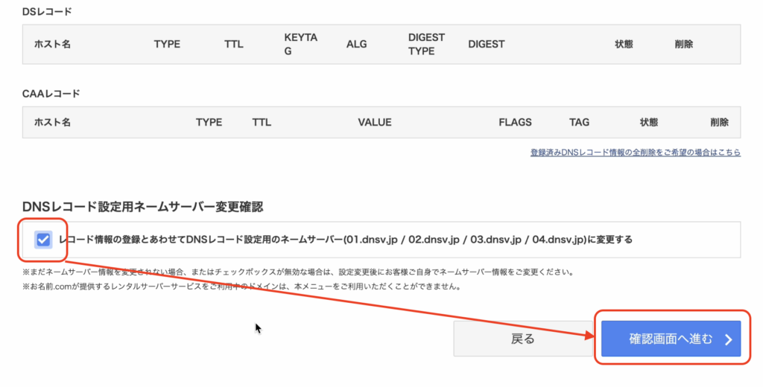
Task: Click the checkbox label about 01.dnsv.jp nameservers
Action: point(345,240)
